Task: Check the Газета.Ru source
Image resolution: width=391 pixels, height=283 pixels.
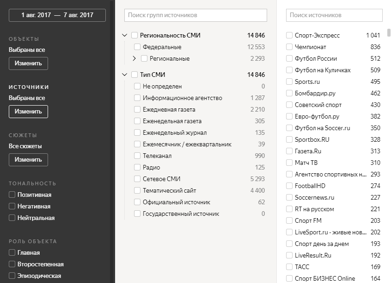Action: point(289,151)
